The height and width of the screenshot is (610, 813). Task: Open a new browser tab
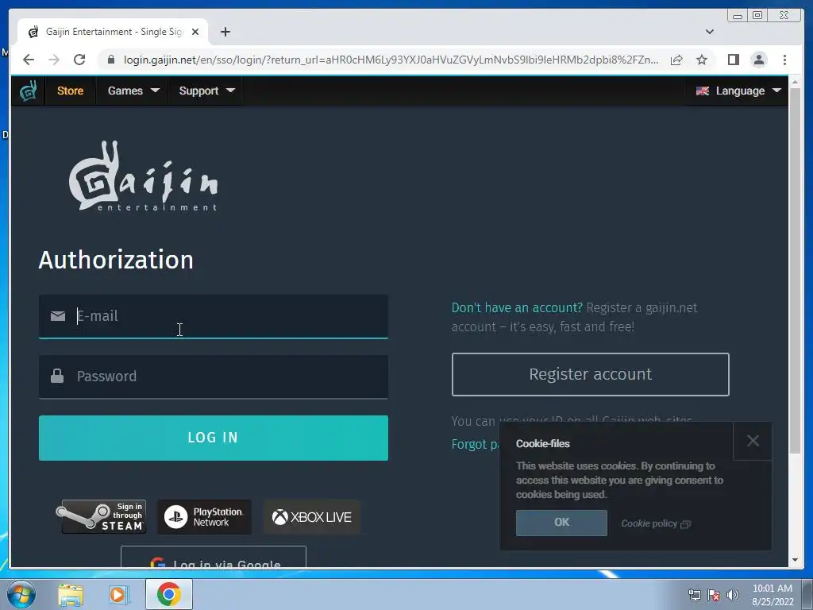pos(225,32)
